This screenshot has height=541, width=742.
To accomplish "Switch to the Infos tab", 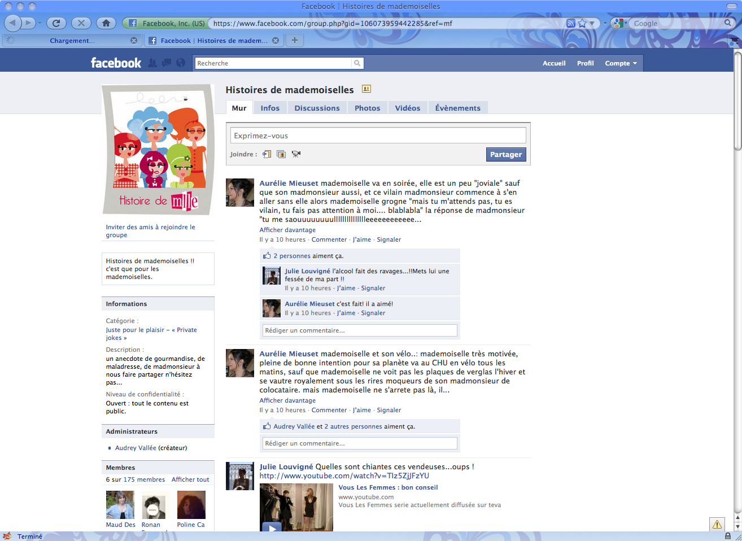I will [x=270, y=108].
